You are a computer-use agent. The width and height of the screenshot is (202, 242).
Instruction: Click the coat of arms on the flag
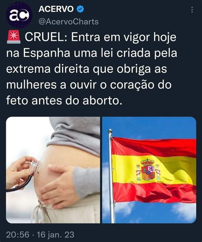148,170
